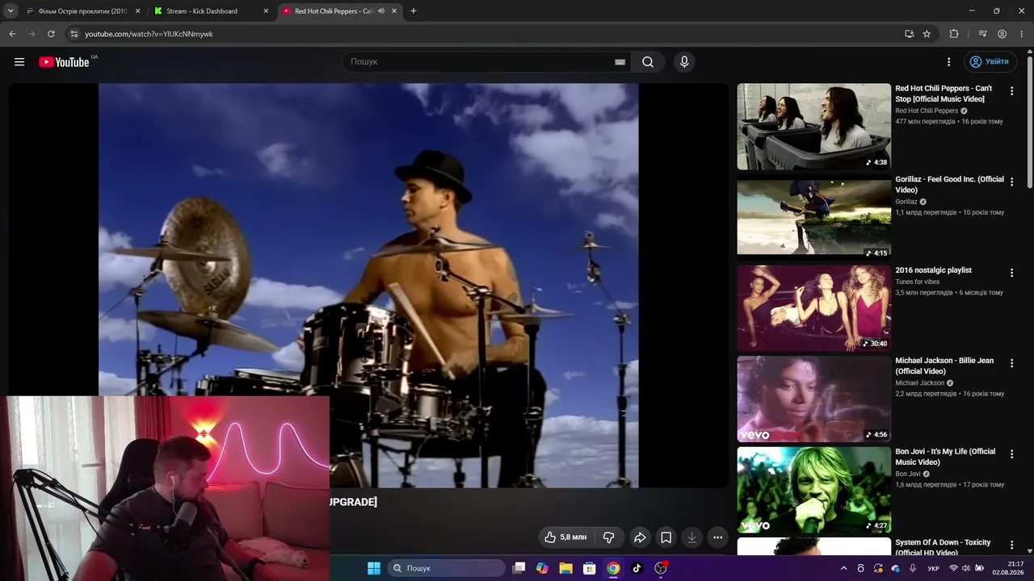Close the Stream - Kick Dashboard tab
Image resolution: width=1034 pixels, height=581 pixels.
(x=266, y=11)
